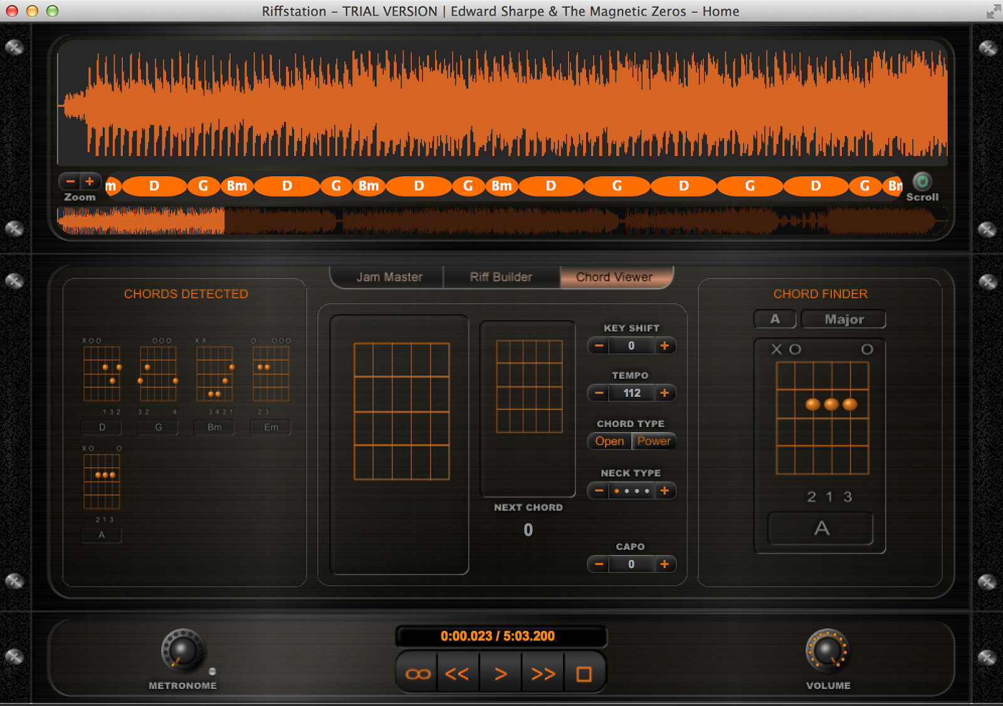This screenshot has height=706, width=1003.
Task: Click the Chord Finder A fretboard diagram
Action: [x=822, y=418]
